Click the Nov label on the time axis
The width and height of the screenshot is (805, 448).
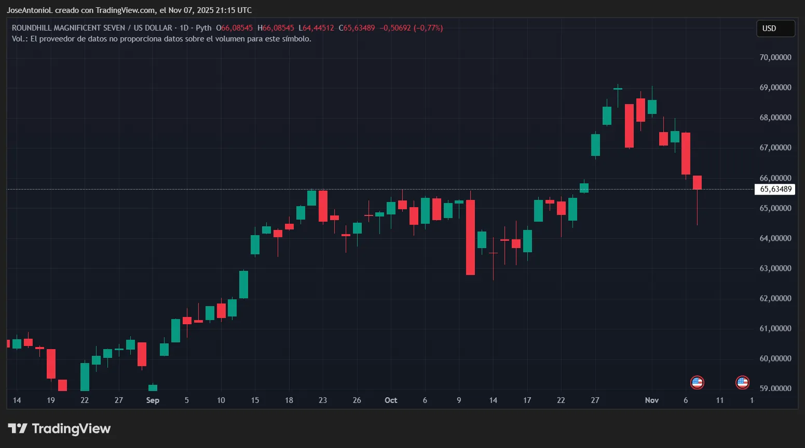[x=651, y=400]
